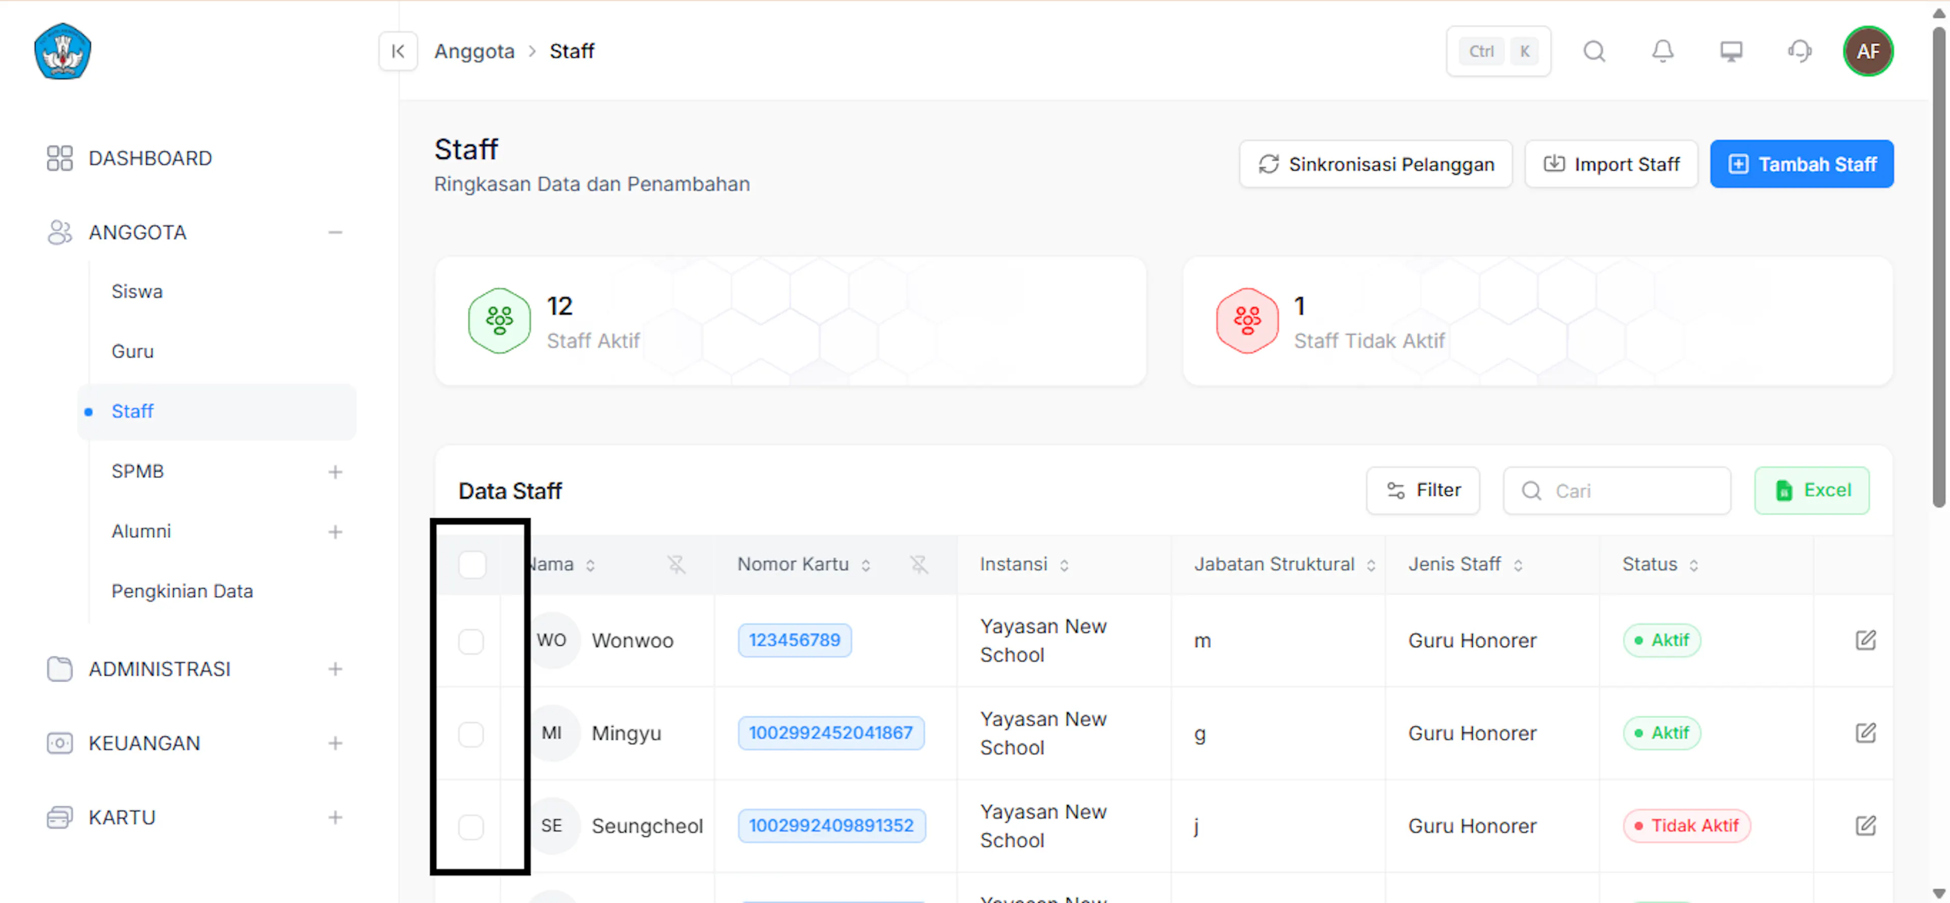
Task: Open card number 1002992409891352
Action: point(831,826)
